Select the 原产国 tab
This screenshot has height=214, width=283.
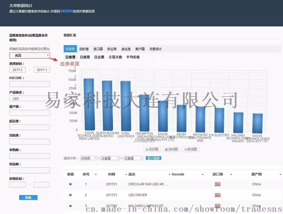(x=140, y=49)
